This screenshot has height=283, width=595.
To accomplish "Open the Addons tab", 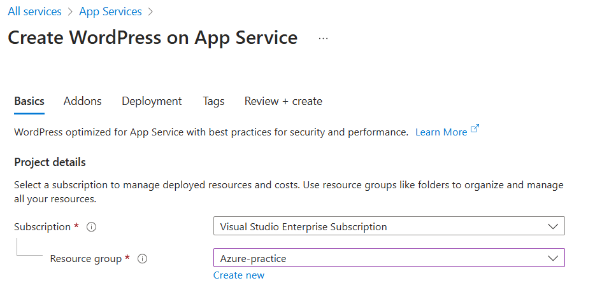I will click(83, 101).
